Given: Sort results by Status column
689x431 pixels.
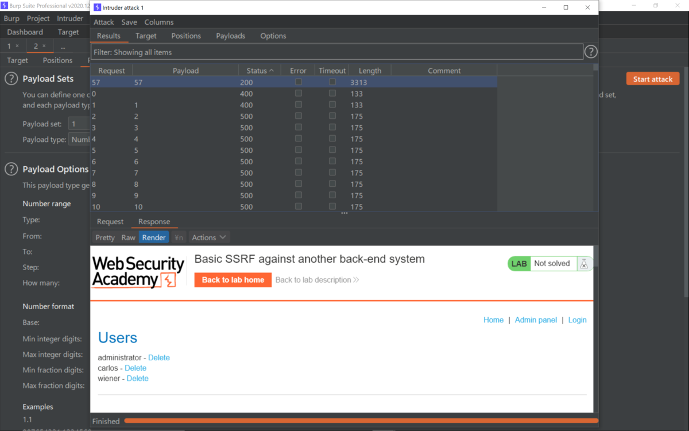Looking at the screenshot, I should click(260, 71).
